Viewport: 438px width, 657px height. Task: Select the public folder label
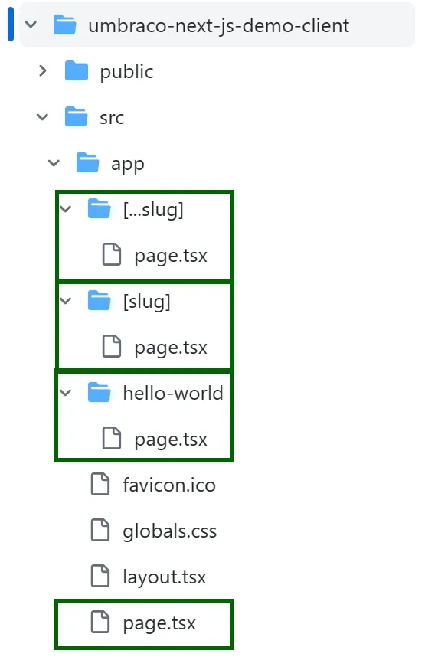[126, 72]
